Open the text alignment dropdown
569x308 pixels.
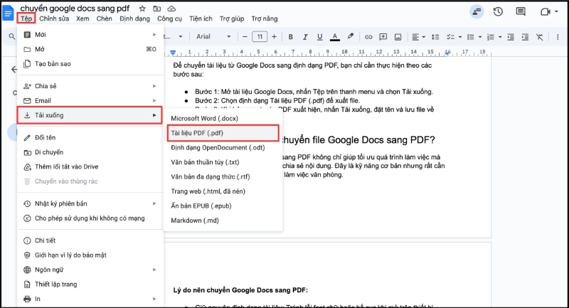tap(418, 37)
